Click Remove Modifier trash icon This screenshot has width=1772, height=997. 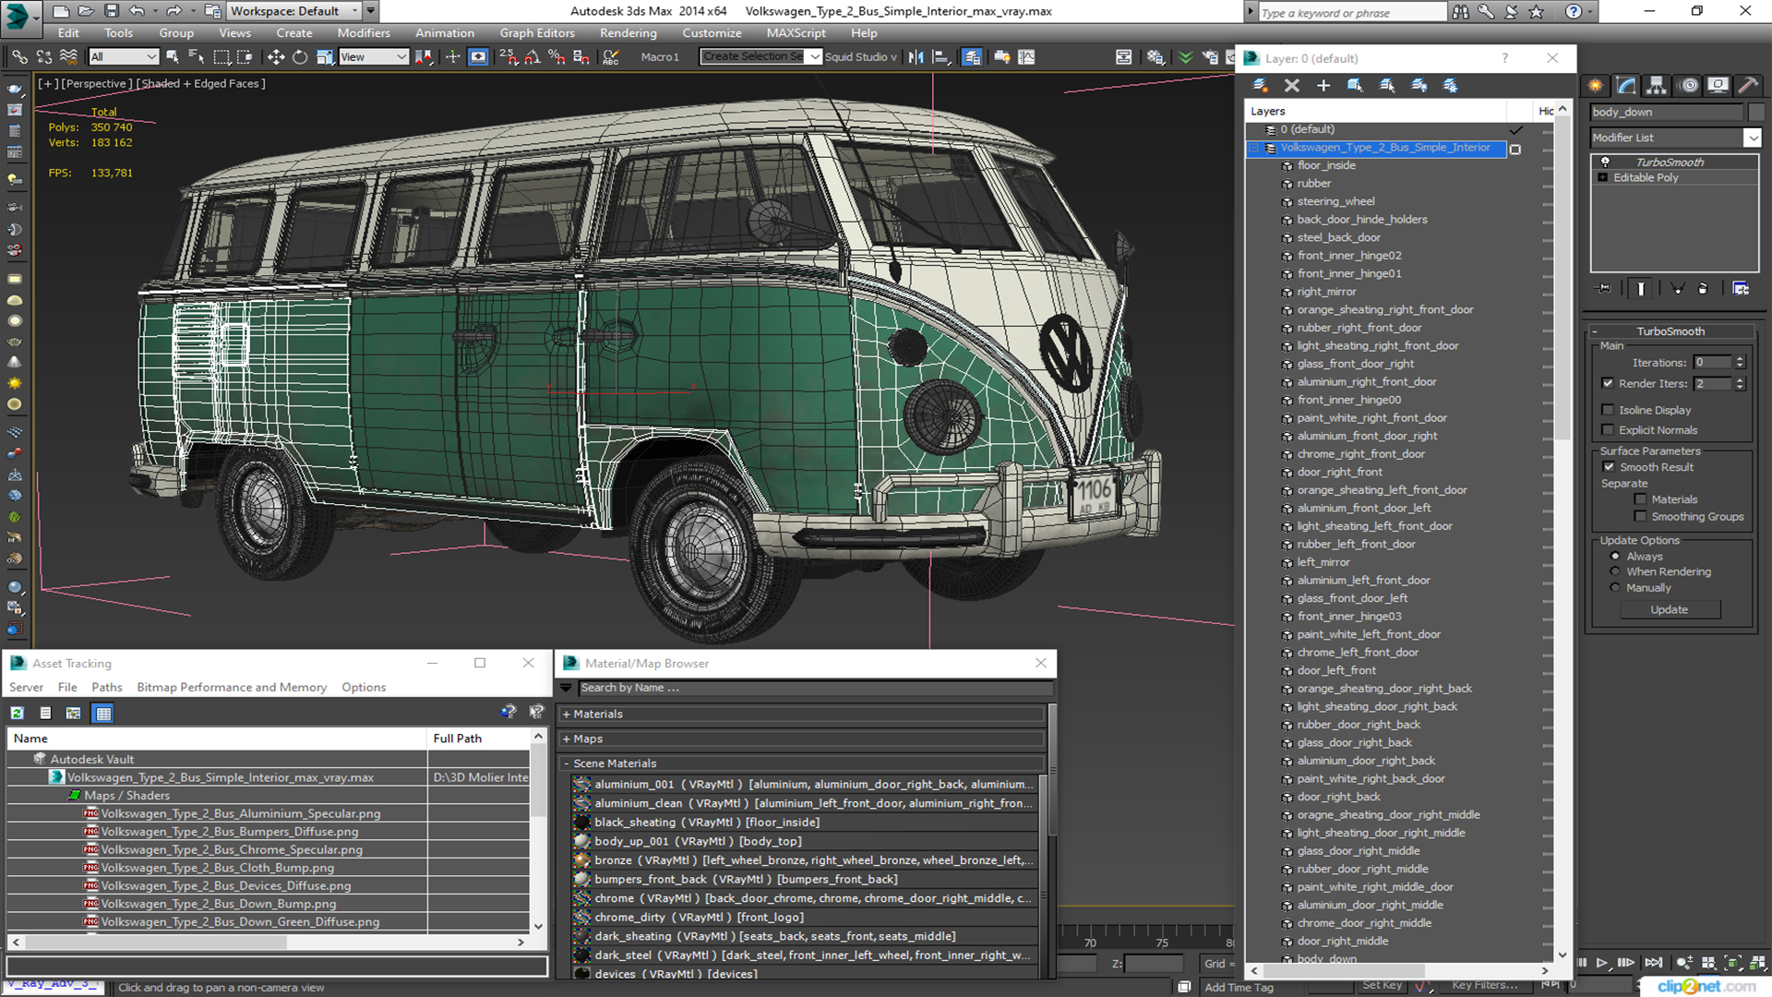pos(1703,288)
